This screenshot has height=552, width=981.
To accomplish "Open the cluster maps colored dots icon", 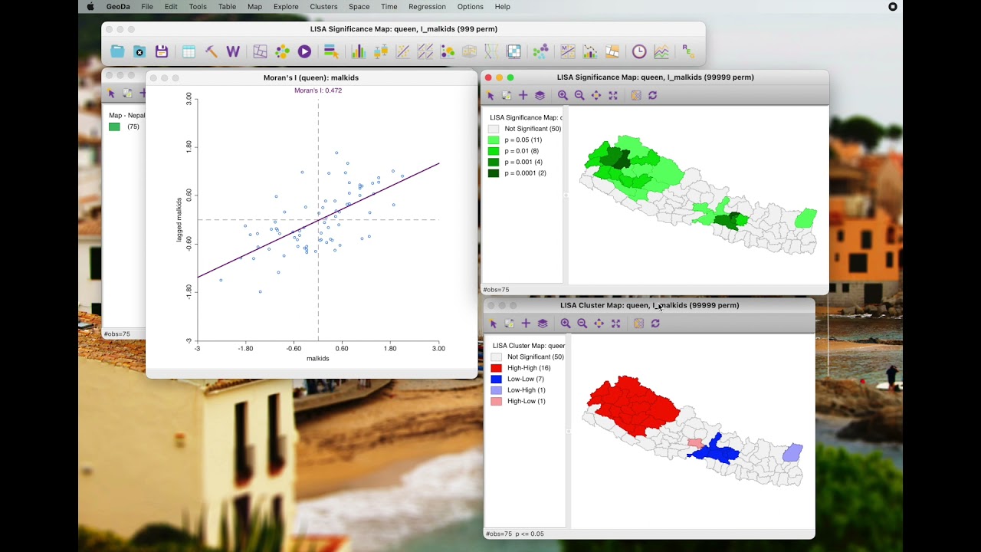I will point(282,51).
